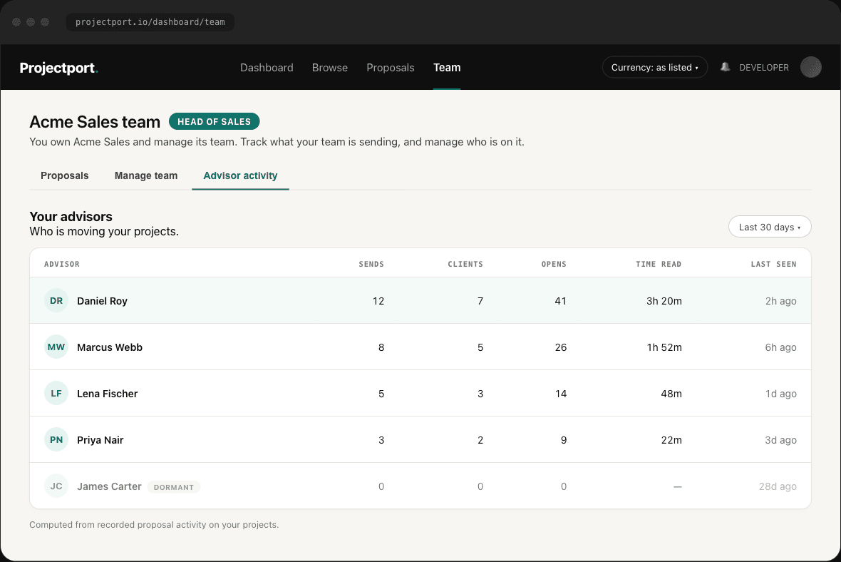Select Lena Fischer's LF avatar

coord(56,394)
